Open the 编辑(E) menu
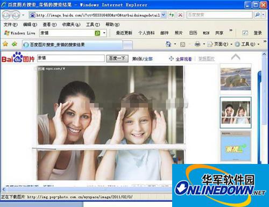This screenshot has height=207, width=269. click(30, 25)
